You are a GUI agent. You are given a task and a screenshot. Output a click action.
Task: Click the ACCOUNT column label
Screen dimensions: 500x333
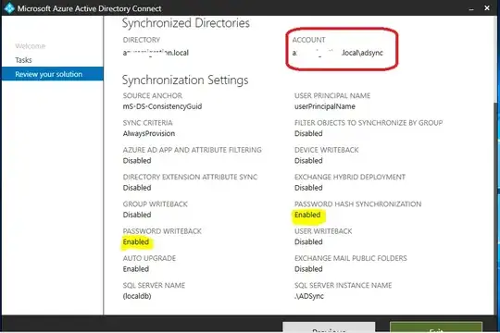308,40
